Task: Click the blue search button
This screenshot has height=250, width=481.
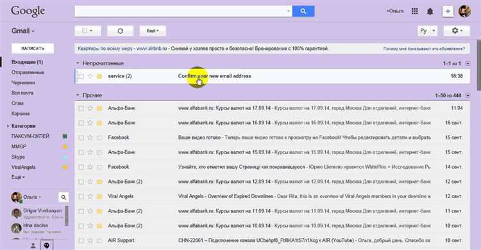Action: tap(303, 12)
